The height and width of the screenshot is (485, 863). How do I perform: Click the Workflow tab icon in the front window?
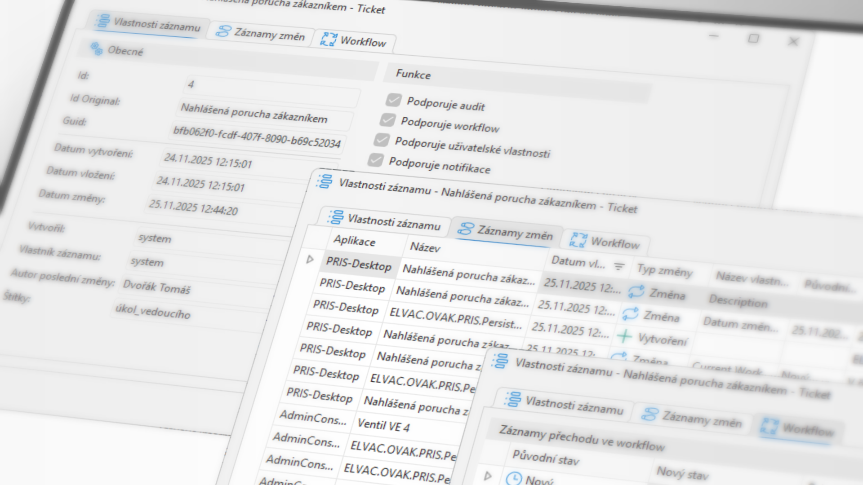click(769, 426)
